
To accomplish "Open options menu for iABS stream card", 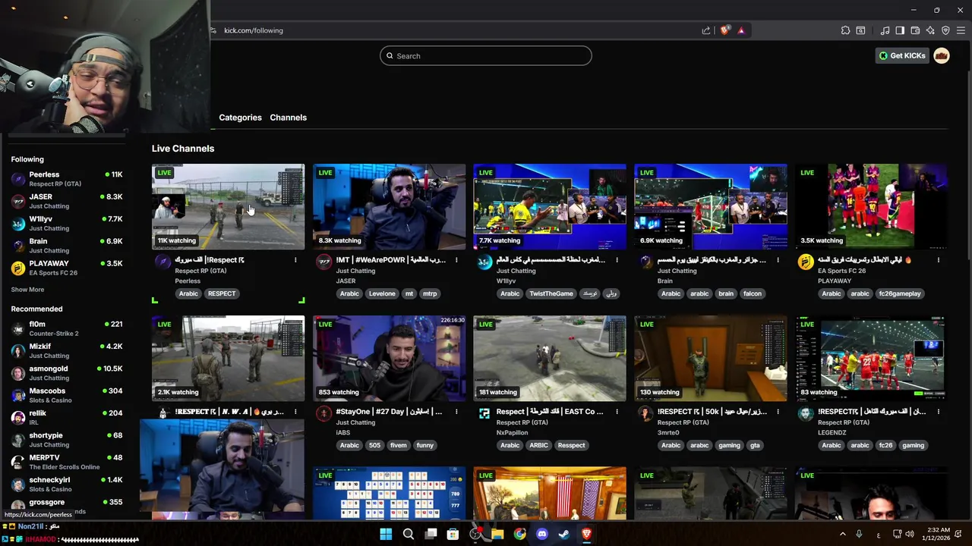I will pyautogui.click(x=456, y=412).
